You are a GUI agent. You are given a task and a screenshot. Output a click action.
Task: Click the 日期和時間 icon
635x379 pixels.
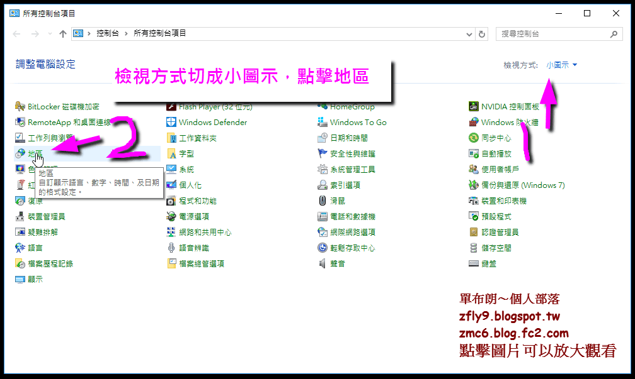pos(323,138)
